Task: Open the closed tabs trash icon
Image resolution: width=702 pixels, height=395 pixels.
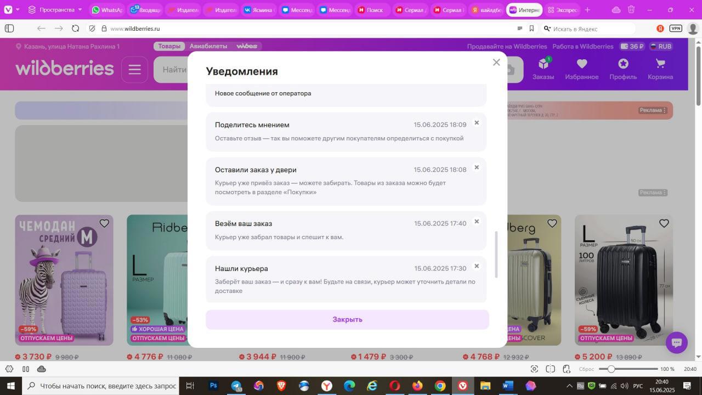Action: pos(631,10)
